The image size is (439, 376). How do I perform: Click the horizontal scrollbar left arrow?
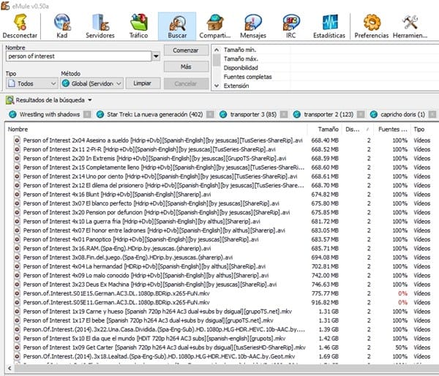10,368
